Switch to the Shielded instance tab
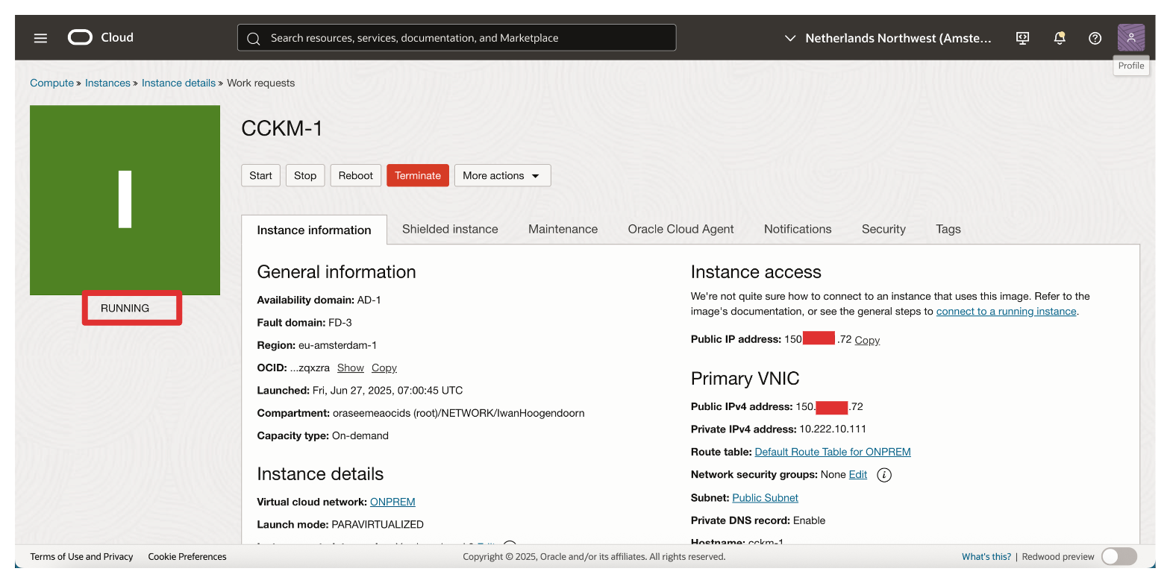 450,229
